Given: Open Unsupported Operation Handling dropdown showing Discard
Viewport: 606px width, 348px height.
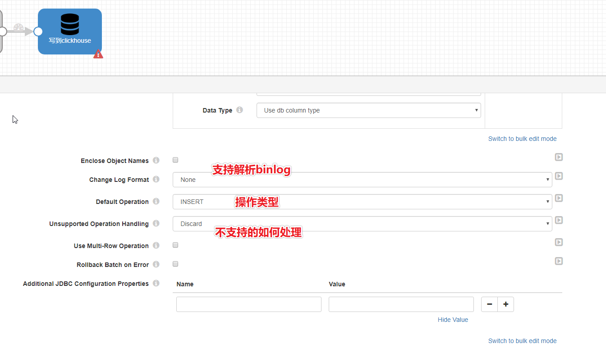Looking at the screenshot, I should tap(362, 224).
